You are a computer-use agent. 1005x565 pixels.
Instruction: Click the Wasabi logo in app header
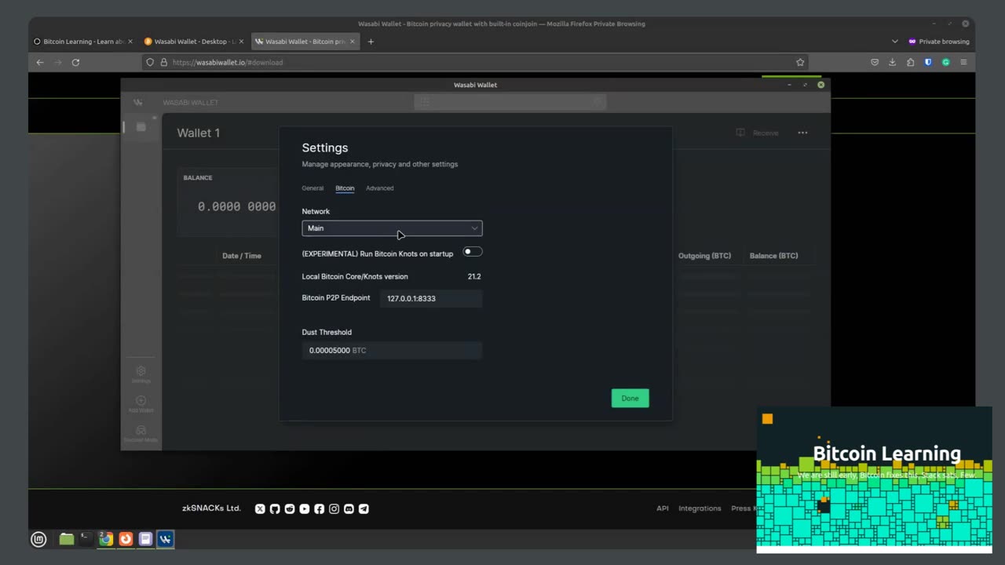click(137, 102)
